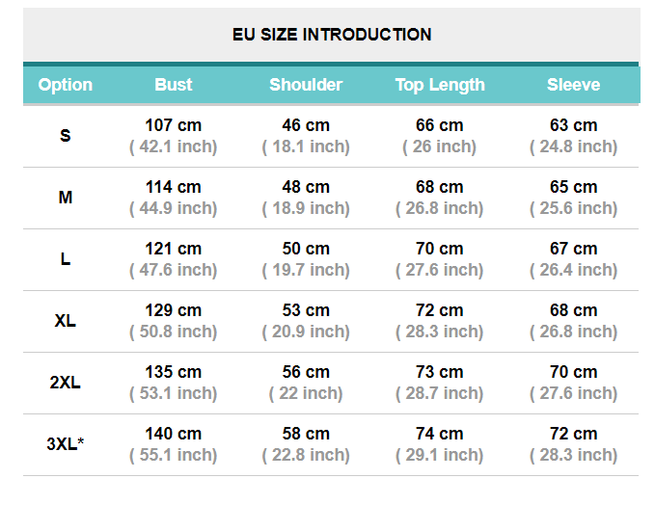Click the 48 cm shoulder measurement

(306, 187)
